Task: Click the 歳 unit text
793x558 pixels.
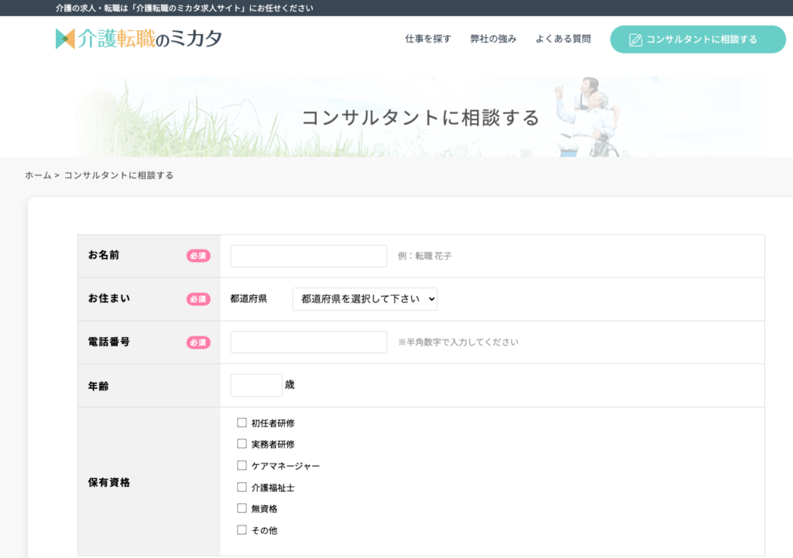Action: [290, 385]
